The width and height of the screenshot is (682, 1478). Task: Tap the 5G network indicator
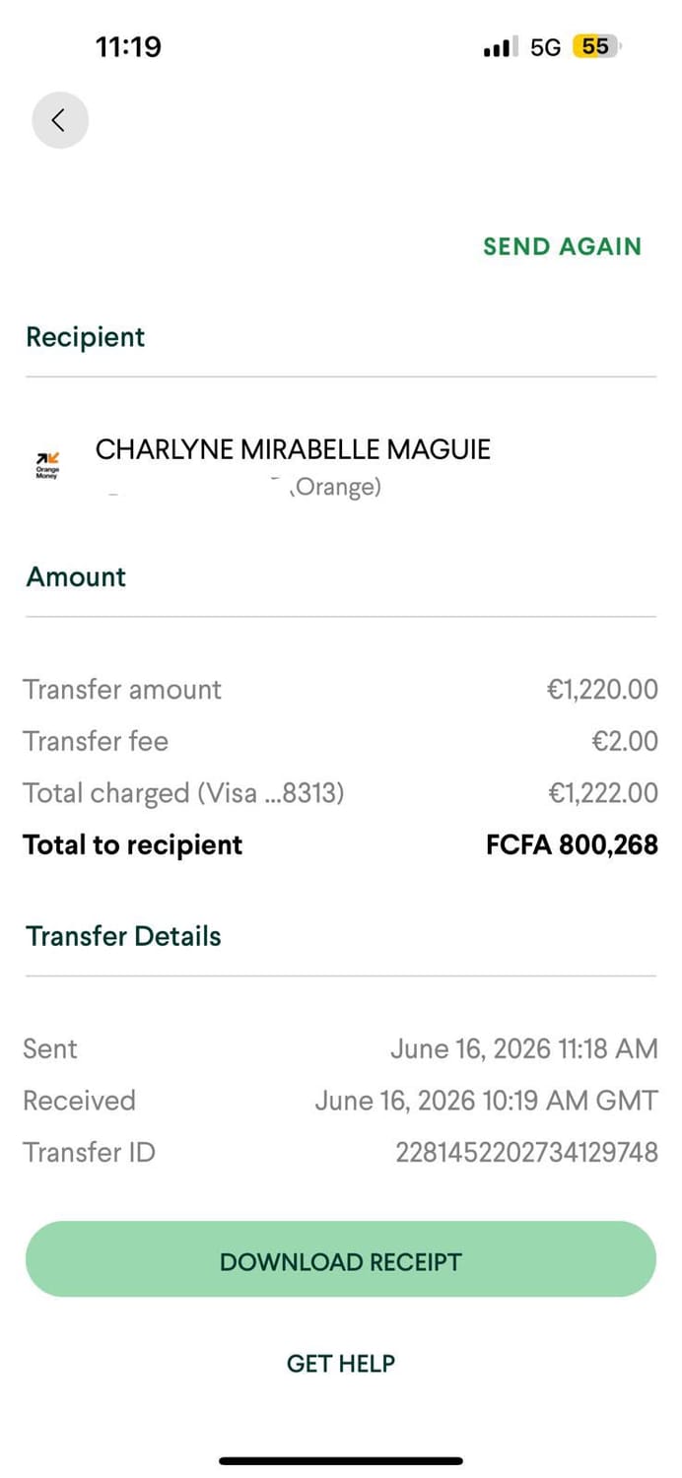coord(545,46)
